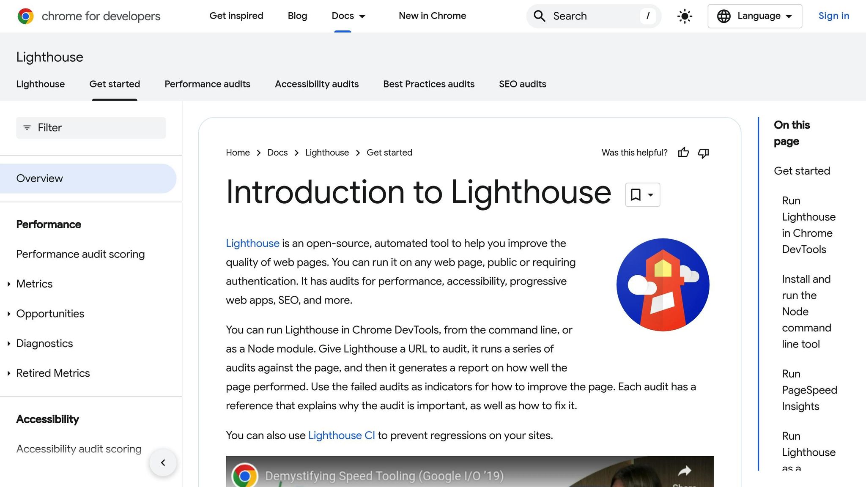Expand the Opportunities tree section
This screenshot has width=866, height=487.
pos(8,314)
